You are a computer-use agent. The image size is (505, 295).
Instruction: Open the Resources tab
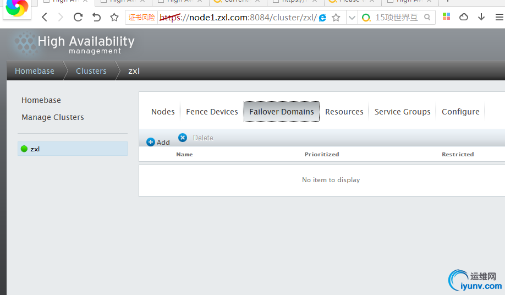344,112
